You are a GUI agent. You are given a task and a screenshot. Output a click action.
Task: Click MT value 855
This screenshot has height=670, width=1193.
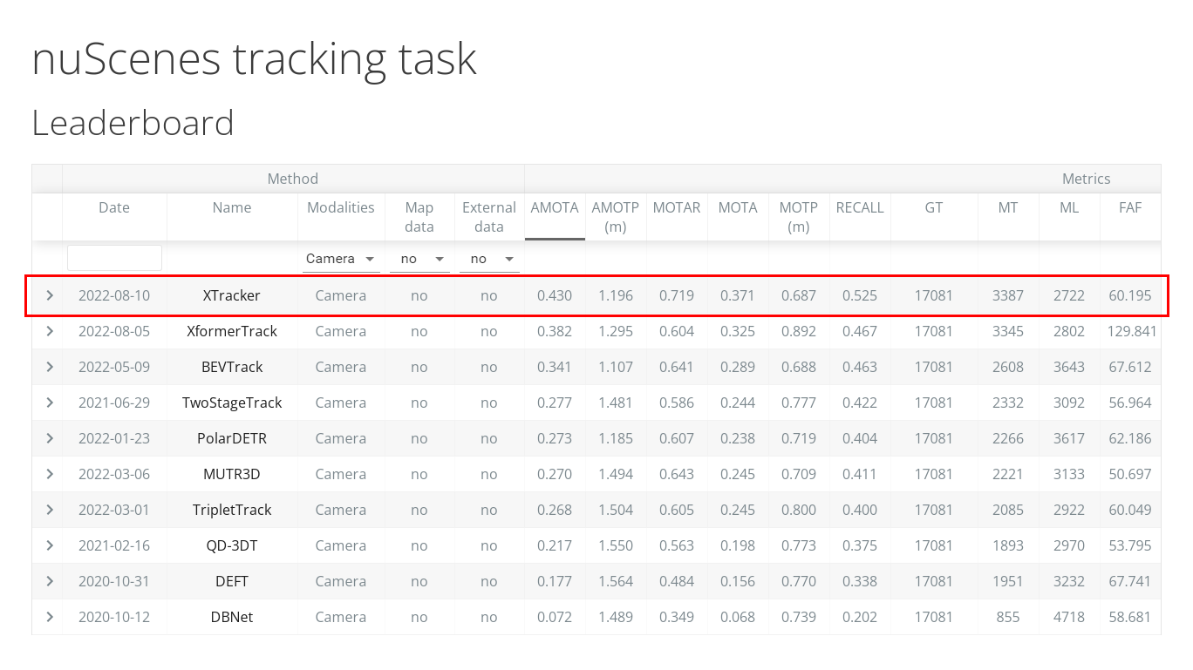[x=1008, y=617]
